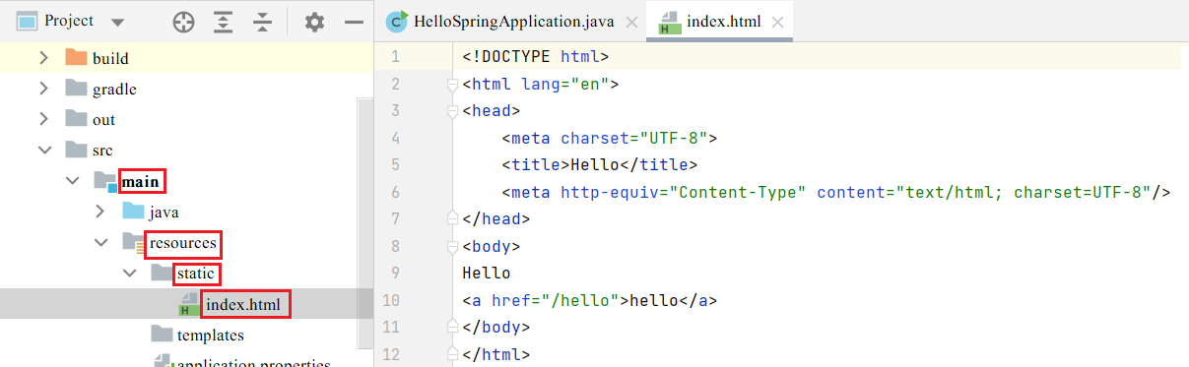Select src in the project tree
The width and height of the screenshot is (1189, 367).
[x=102, y=151]
